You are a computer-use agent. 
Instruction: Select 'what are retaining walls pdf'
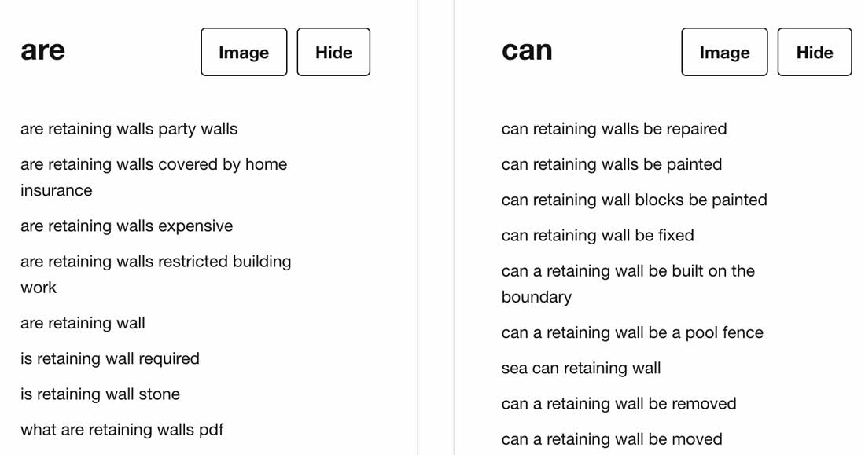click(122, 430)
